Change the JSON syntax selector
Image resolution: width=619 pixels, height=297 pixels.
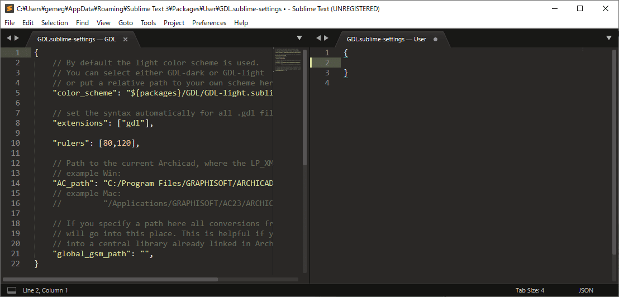pyautogui.click(x=586, y=290)
